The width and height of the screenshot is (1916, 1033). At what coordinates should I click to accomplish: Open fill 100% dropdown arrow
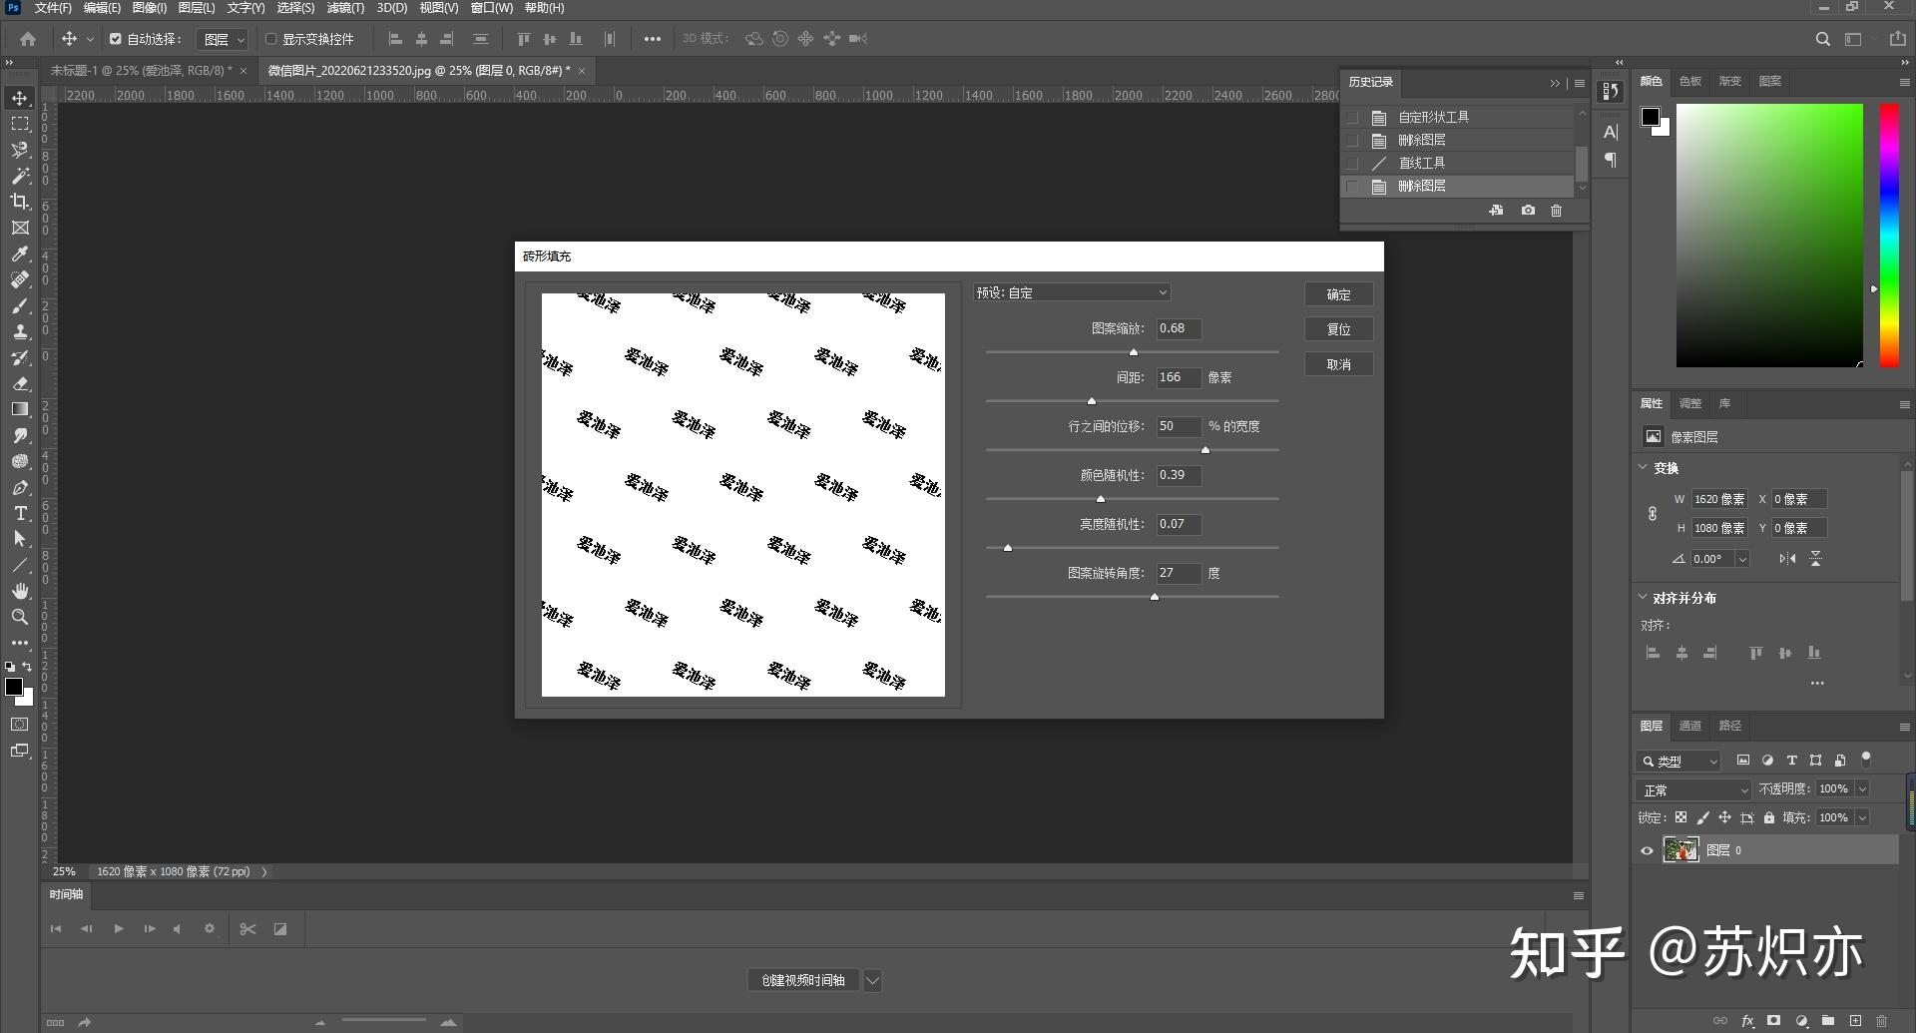tap(1862, 817)
